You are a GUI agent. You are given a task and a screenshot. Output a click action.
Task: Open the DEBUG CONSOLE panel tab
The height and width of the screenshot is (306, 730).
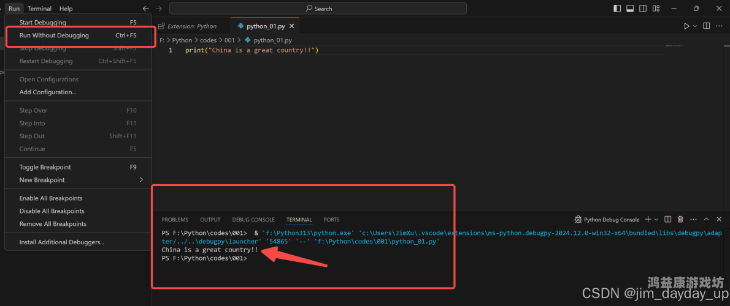pos(253,220)
